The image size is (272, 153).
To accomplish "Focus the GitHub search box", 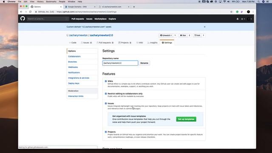I will point(48,19).
